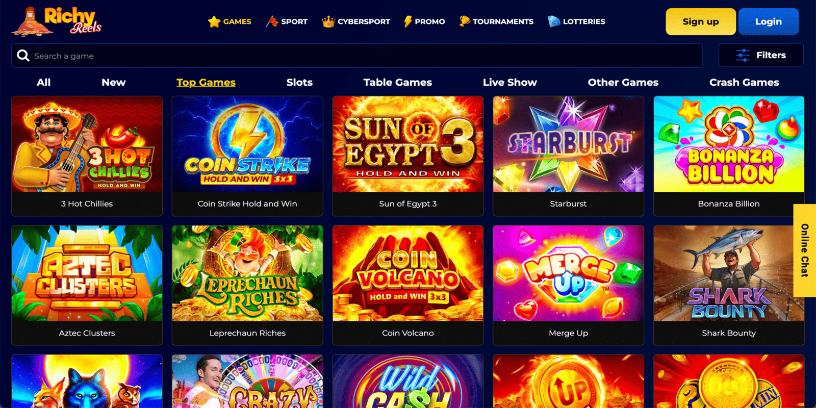Click the Lotteries ticket icon
816x408 pixels.
click(554, 21)
